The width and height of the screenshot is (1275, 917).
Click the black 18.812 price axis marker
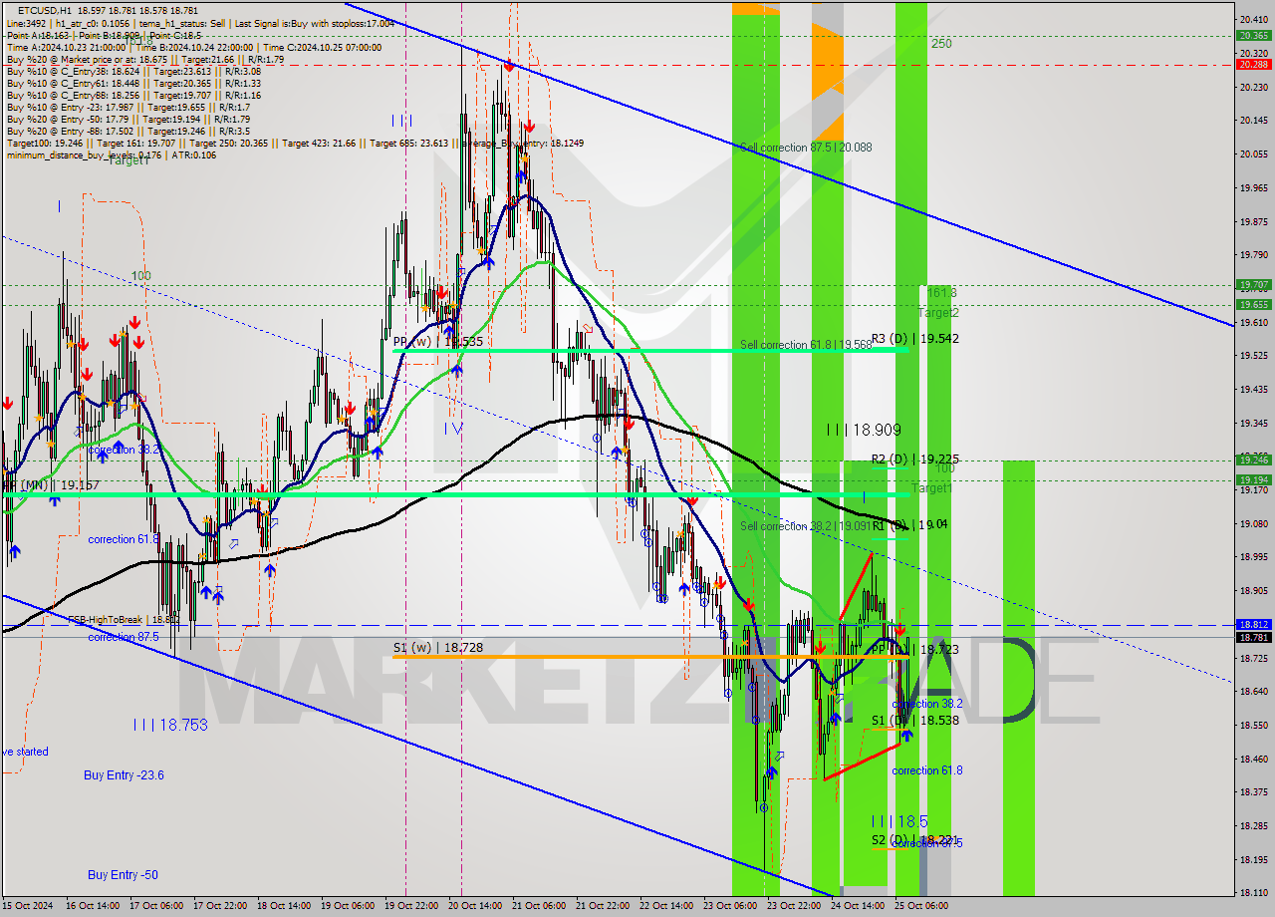click(1252, 625)
